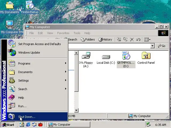Click the Windows Update globe icon
The width and height of the screenshot is (171, 128).
(12, 53)
